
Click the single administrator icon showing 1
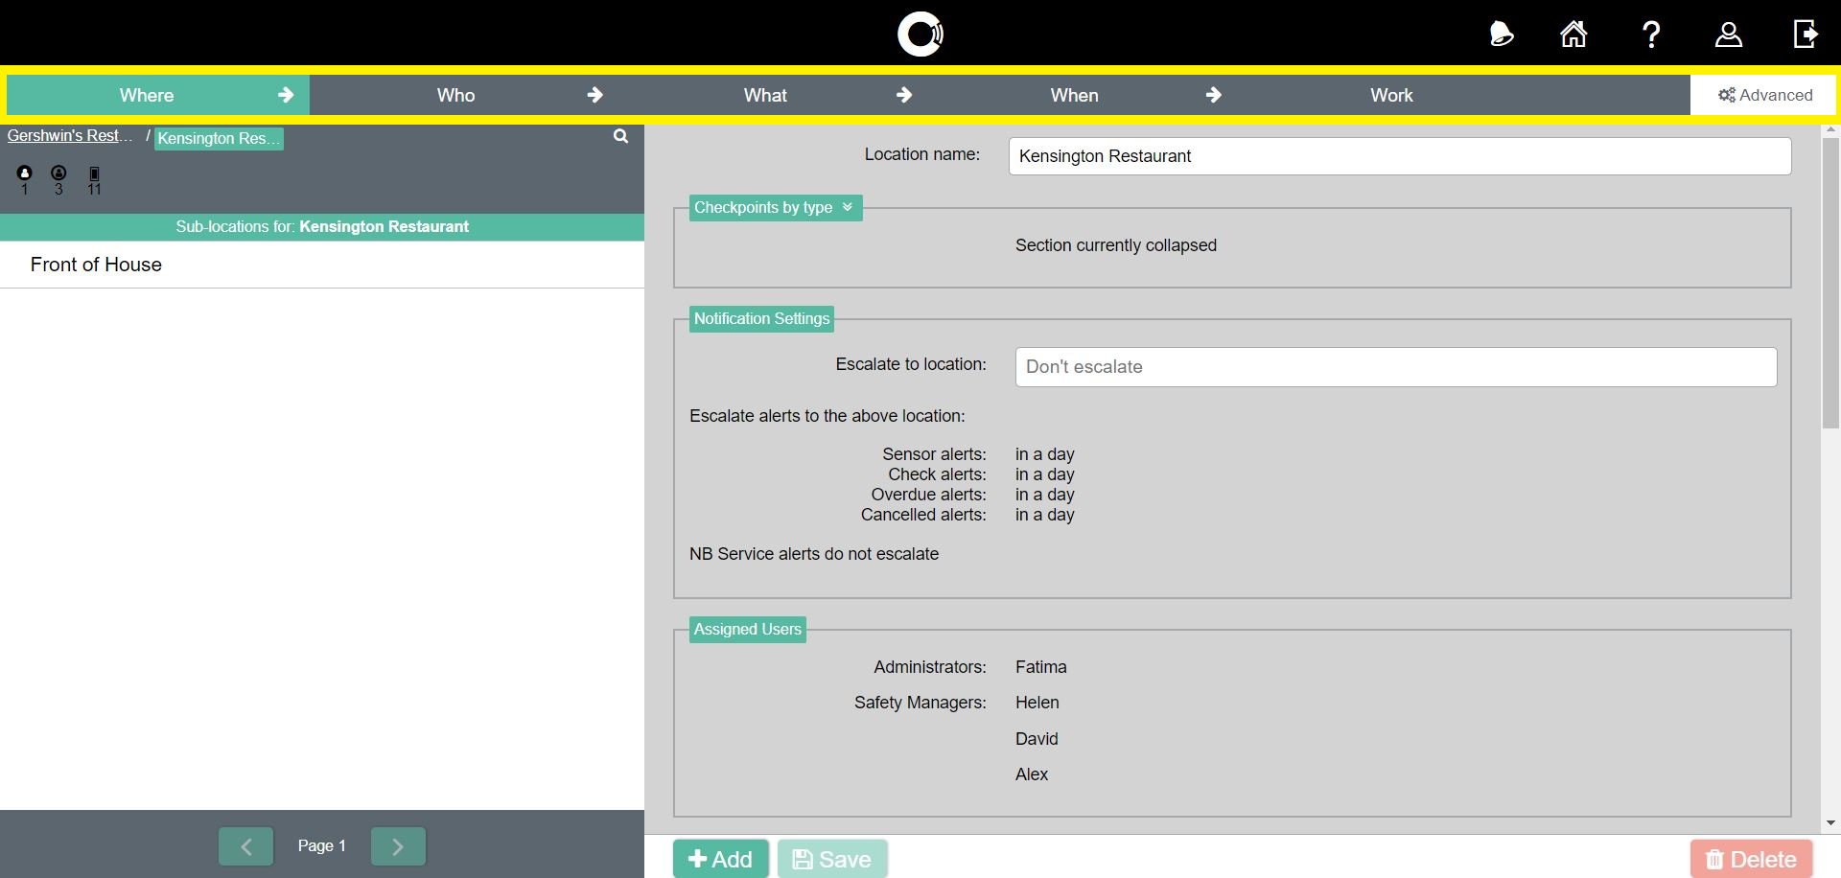point(24,173)
